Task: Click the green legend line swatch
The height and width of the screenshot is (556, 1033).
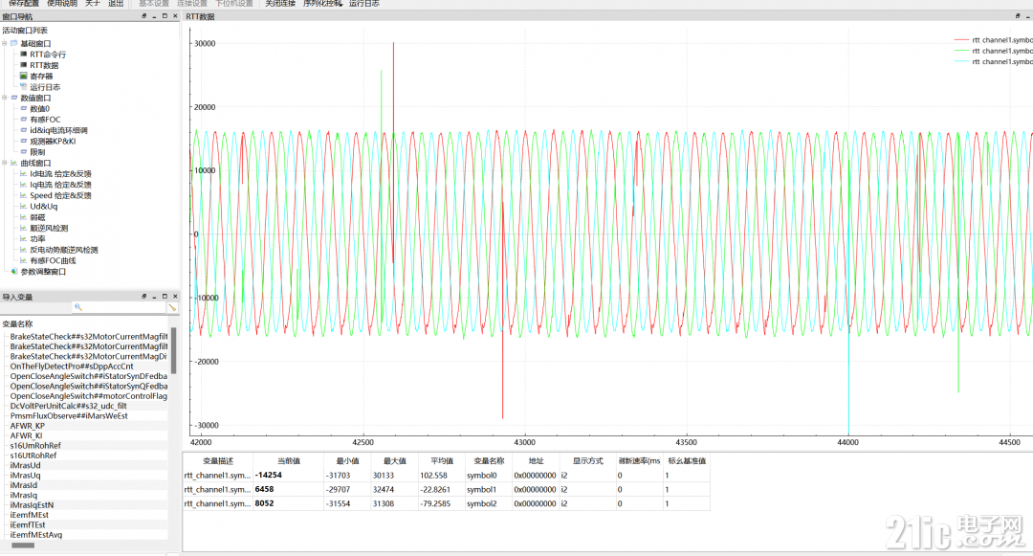Action: click(961, 51)
